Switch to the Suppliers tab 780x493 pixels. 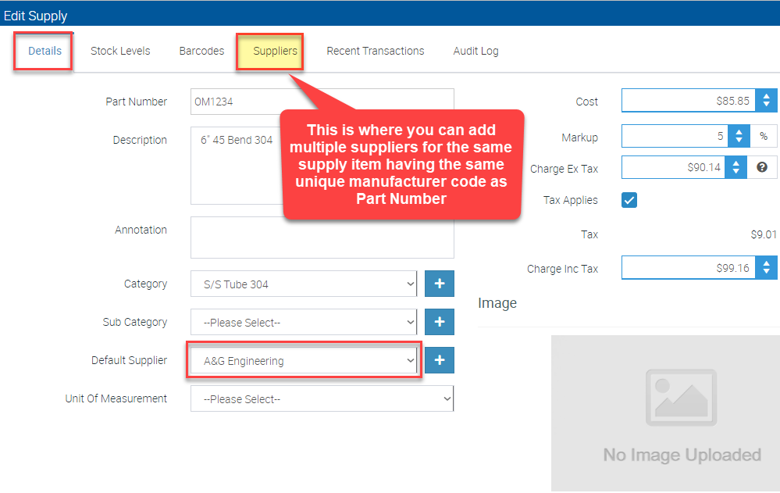(x=275, y=51)
